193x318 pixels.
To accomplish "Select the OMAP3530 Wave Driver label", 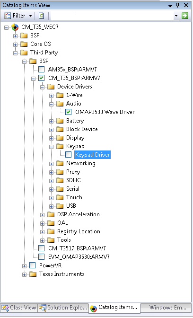I will click(x=105, y=112).
